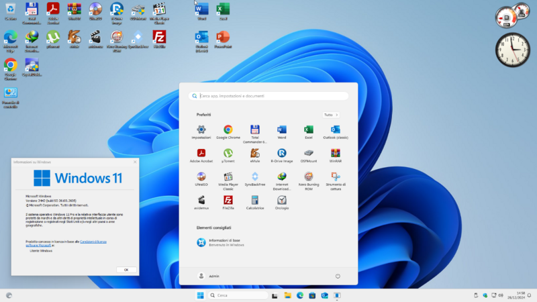Open Excel in the pinned apps grid
The width and height of the screenshot is (537, 302).
coord(308,130)
